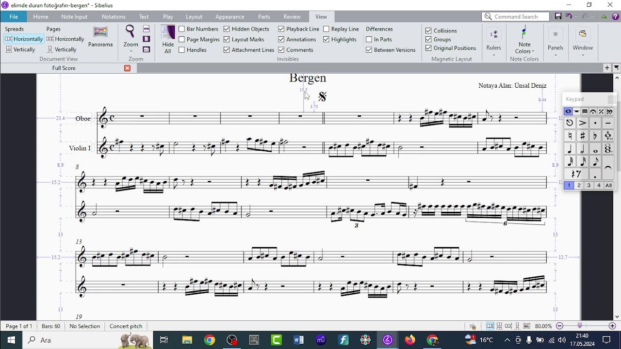Uncheck Layout Marks

(227, 39)
